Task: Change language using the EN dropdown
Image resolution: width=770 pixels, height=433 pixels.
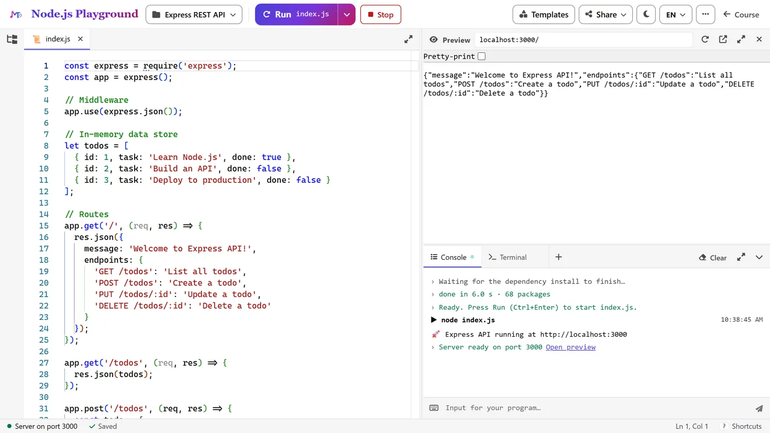Action: pyautogui.click(x=676, y=14)
